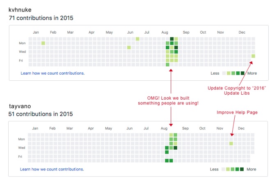Click darkest green legend swatch in kvhnuke graph
This screenshot has height=191, width=279.
[242, 73]
